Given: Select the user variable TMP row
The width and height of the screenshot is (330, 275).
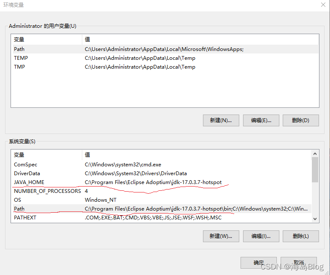Looking at the screenshot, I should (165, 67).
